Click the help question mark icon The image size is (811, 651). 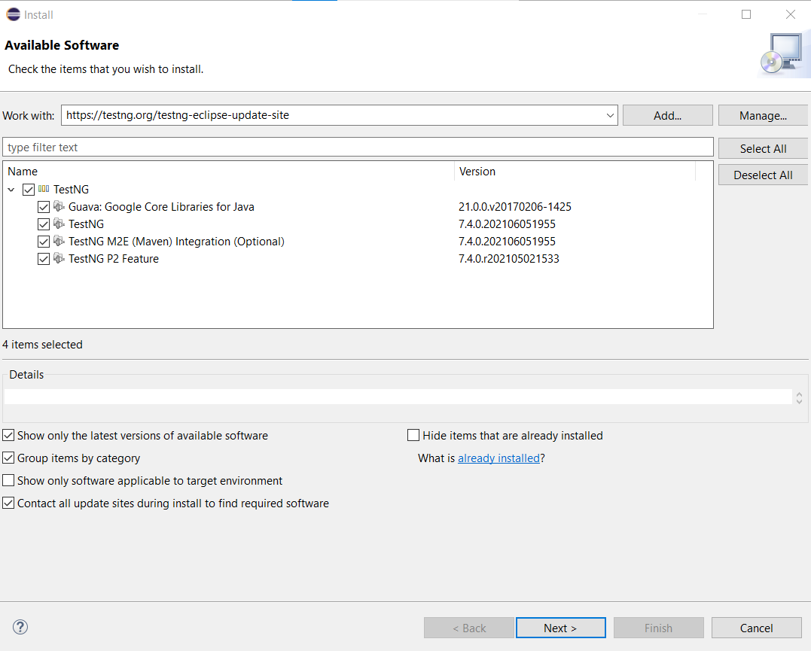(20, 627)
